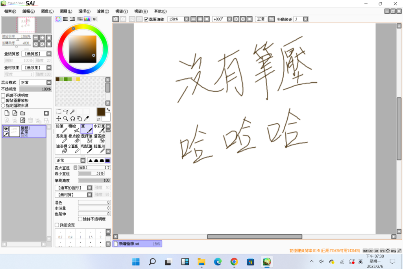The width and height of the screenshot is (403, 269).
Task: Toggle the swatches panel
Action: click(x=87, y=19)
